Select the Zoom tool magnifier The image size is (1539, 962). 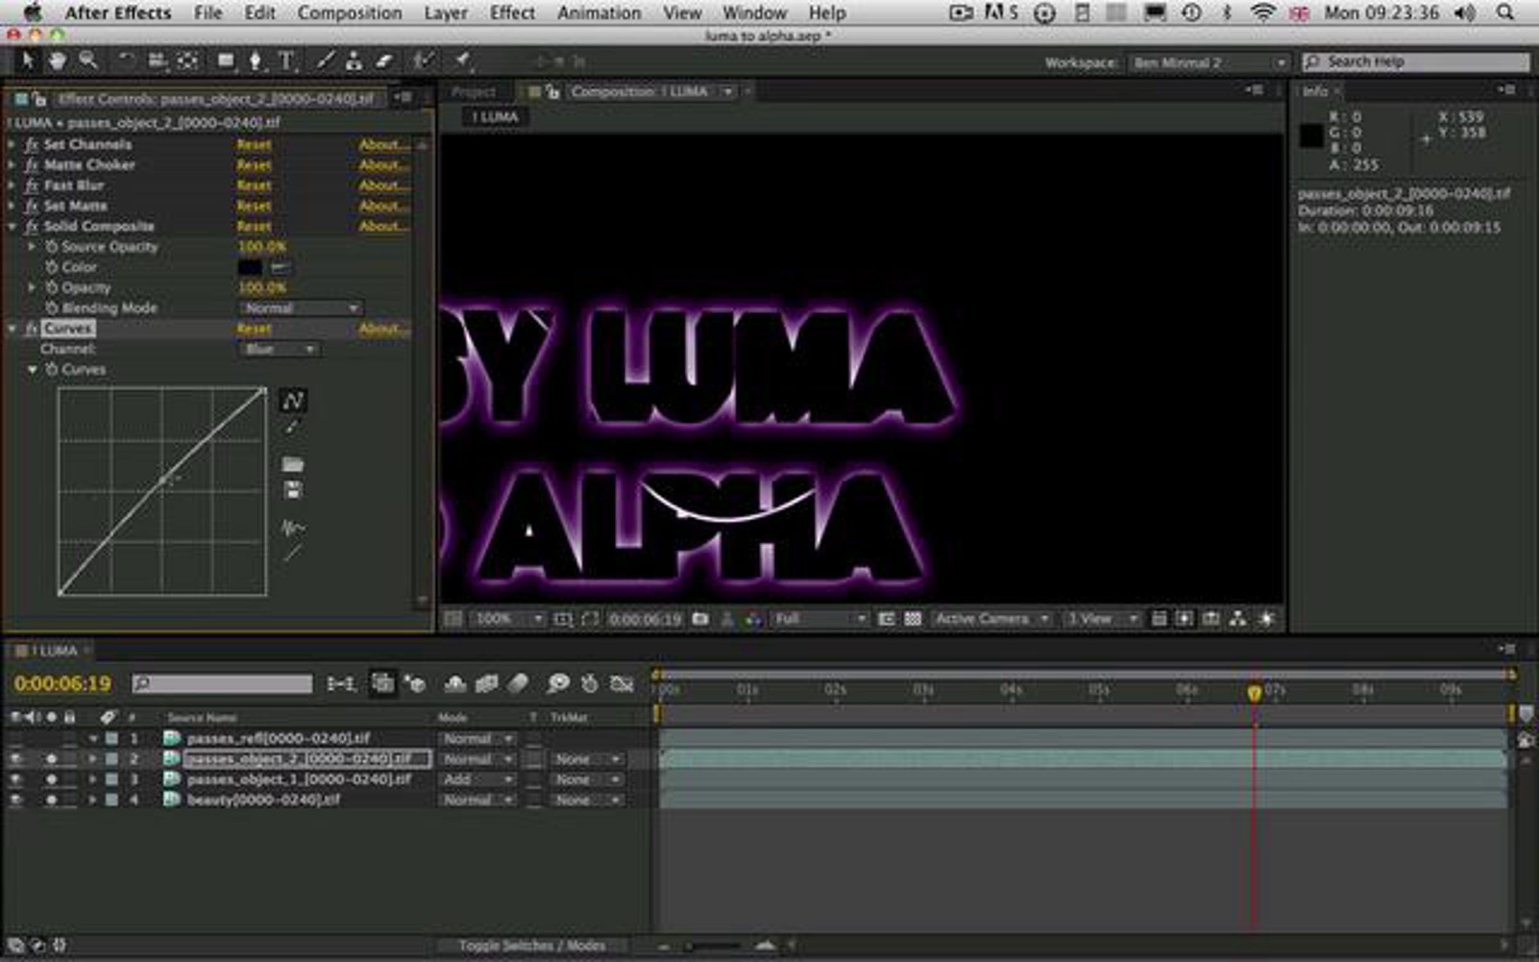pyautogui.click(x=88, y=62)
